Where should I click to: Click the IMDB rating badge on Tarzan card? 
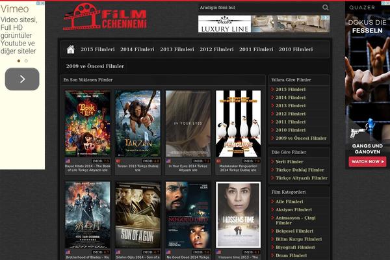point(151,161)
